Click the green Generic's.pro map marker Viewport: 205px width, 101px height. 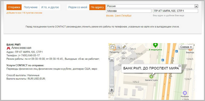[151, 76]
